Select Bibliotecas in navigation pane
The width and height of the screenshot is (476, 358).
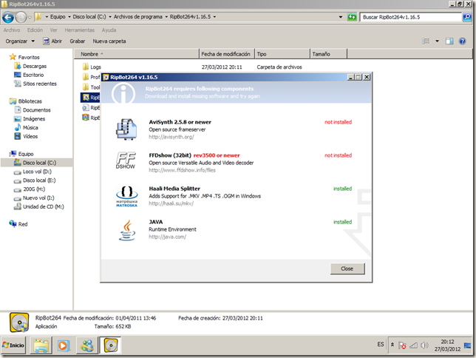click(26, 101)
